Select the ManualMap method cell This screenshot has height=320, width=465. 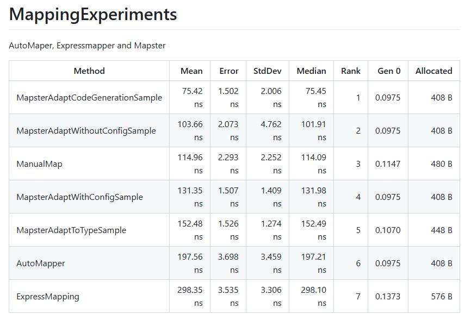click(39, 164)
